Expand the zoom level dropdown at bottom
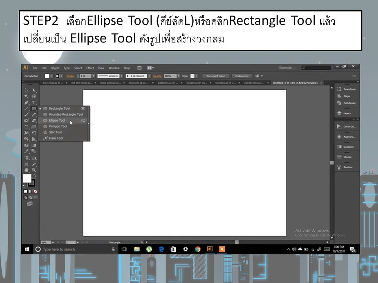 53,242
